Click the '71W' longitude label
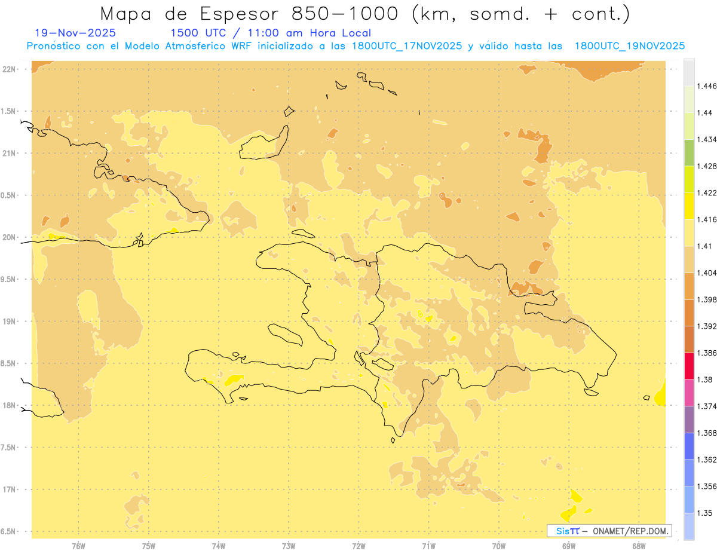This screenshot has height=554, width=717. 428,546
